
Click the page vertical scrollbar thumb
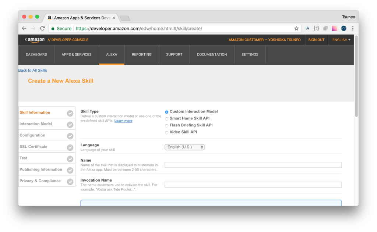[x=356, y=76]
